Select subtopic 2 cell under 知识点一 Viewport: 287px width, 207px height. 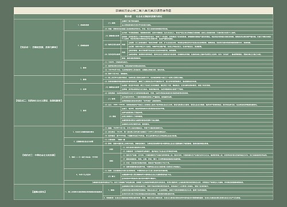point(83,45)
